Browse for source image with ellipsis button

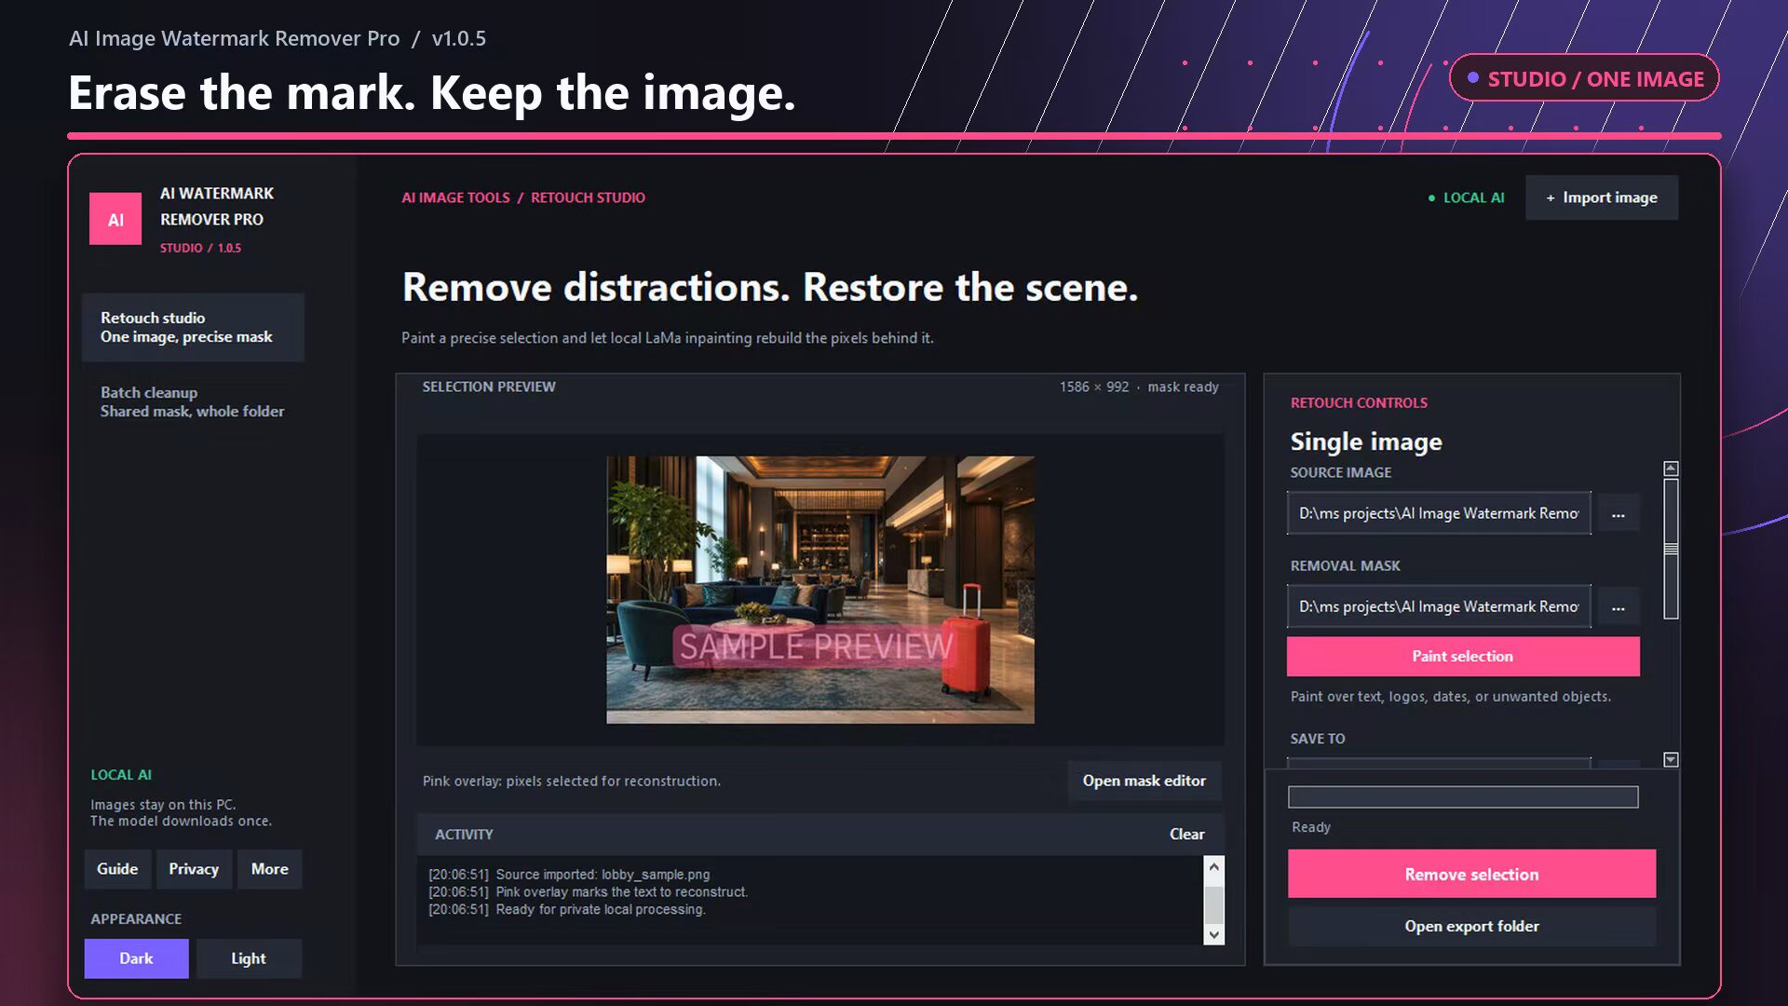pos(1619,513)
